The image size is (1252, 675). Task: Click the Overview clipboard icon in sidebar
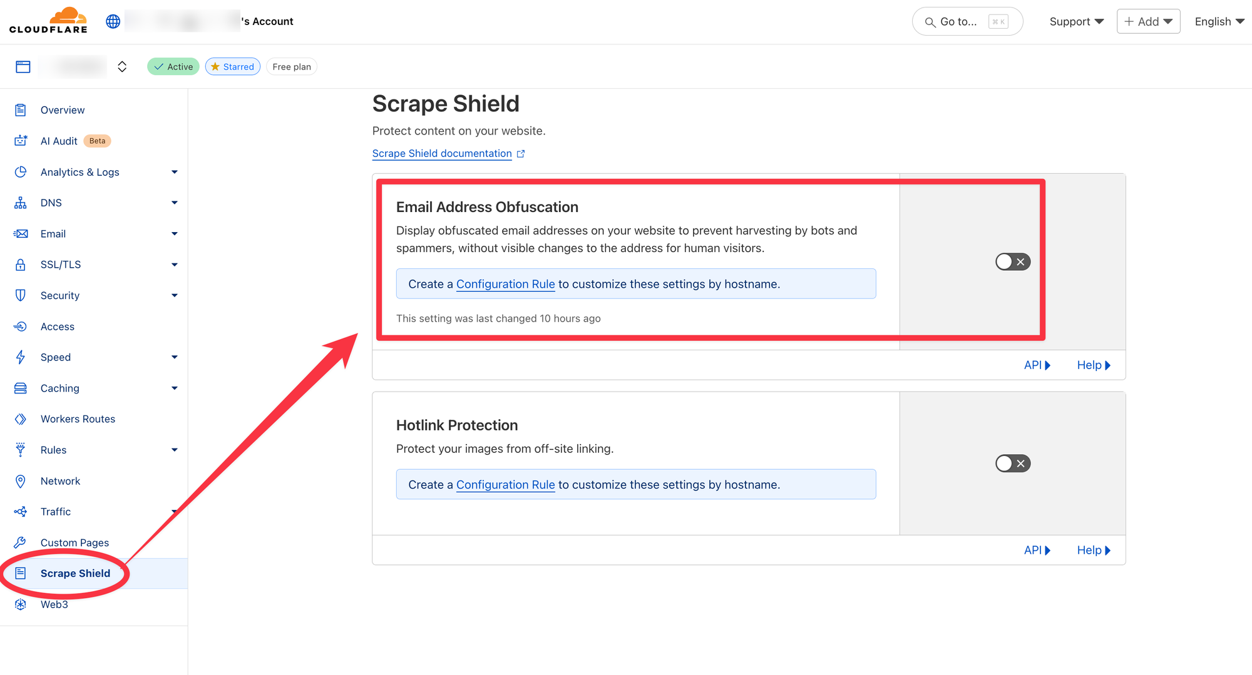[x=21, y=110]
